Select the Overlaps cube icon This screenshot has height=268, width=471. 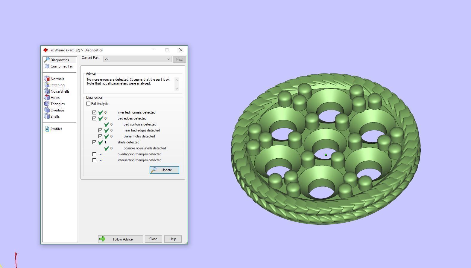[47, 110]
